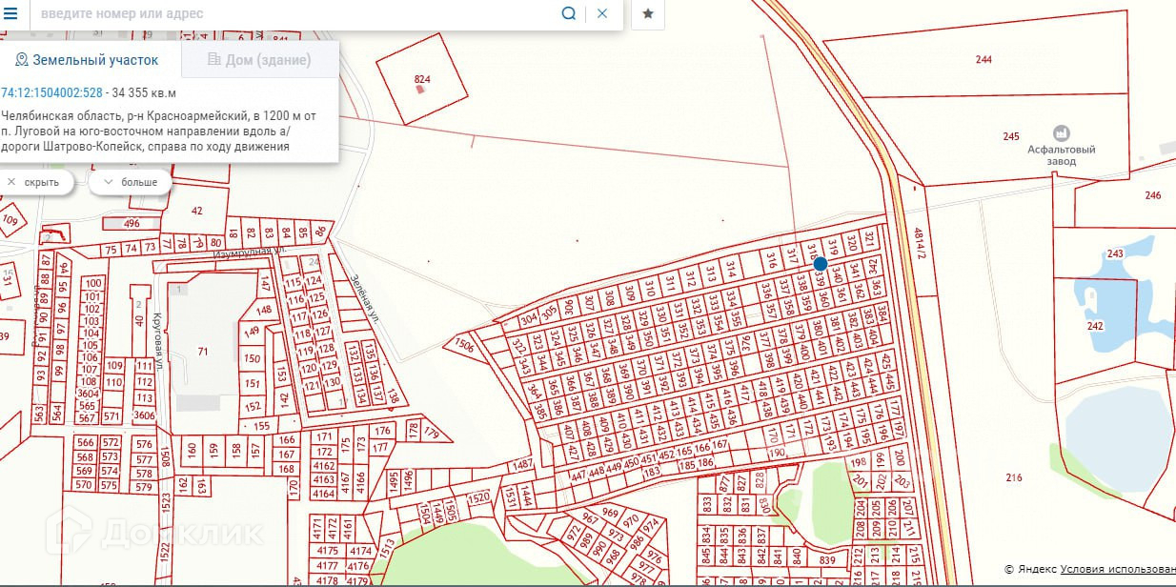1176x587 pixels.
Task: Expand details with больше button
Action: [130, 182]
